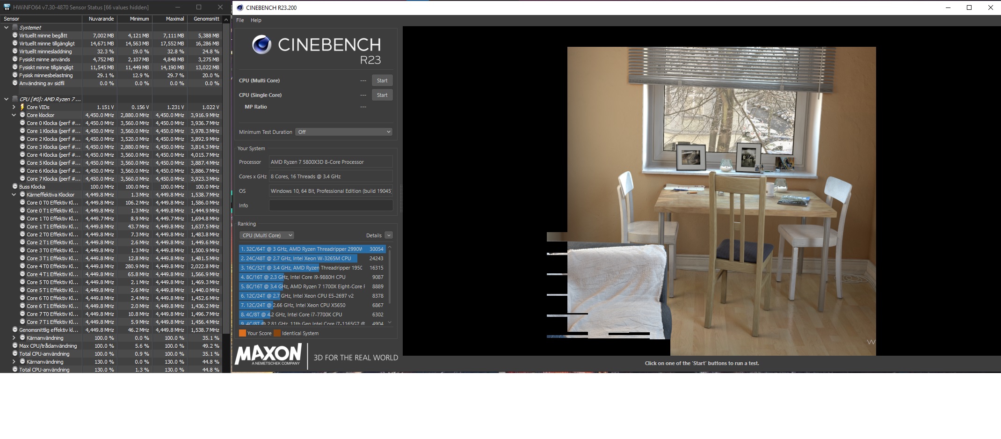Start the CPU (Single Core) test
Viewport: 1001px width, 439px height.
[x=382, y=95]
